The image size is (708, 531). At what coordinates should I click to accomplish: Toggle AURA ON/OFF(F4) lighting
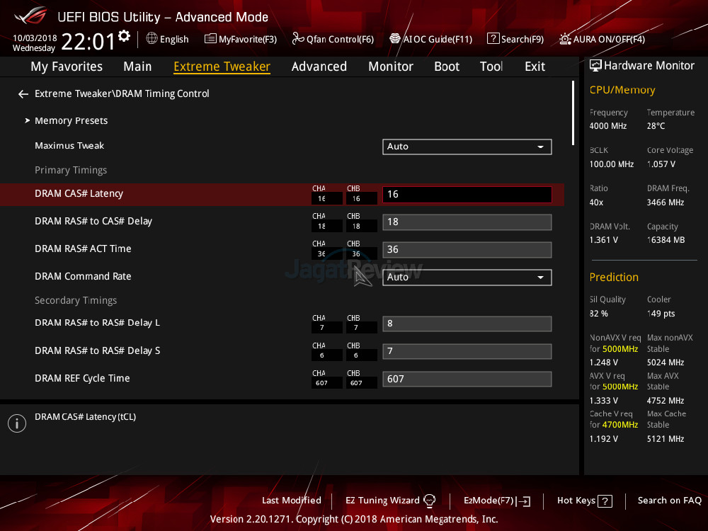click(x=602, y=40)
